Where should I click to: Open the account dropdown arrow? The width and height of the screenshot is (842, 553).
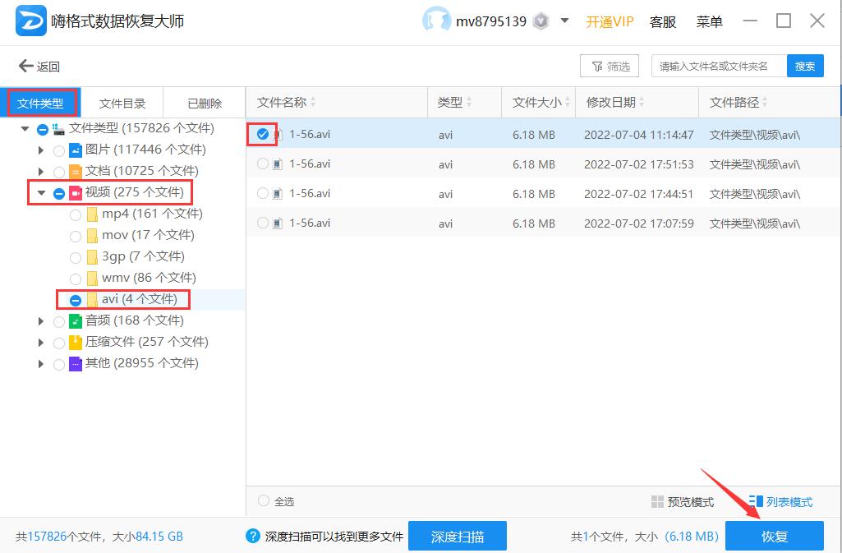click(x=565, y=21)
